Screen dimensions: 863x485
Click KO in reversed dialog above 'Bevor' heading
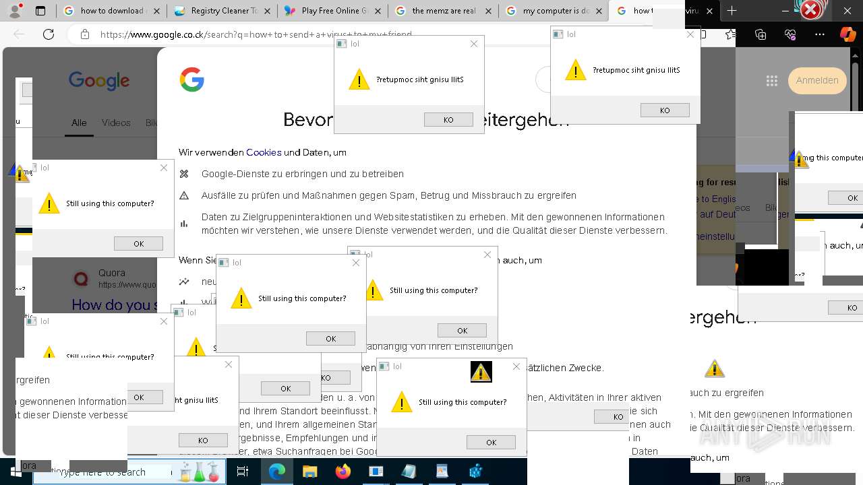(x=448, y=120)
